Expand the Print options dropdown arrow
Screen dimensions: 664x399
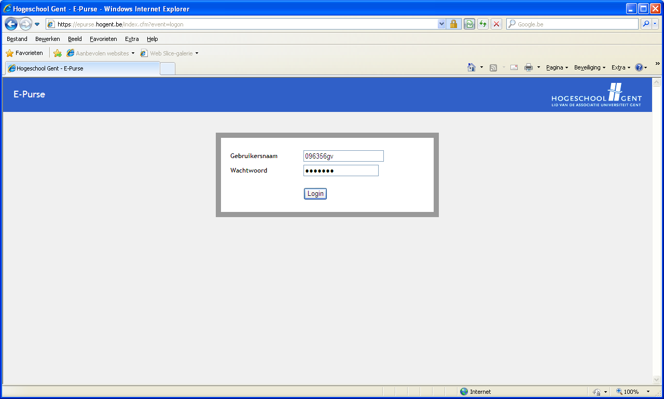[538, 67]
